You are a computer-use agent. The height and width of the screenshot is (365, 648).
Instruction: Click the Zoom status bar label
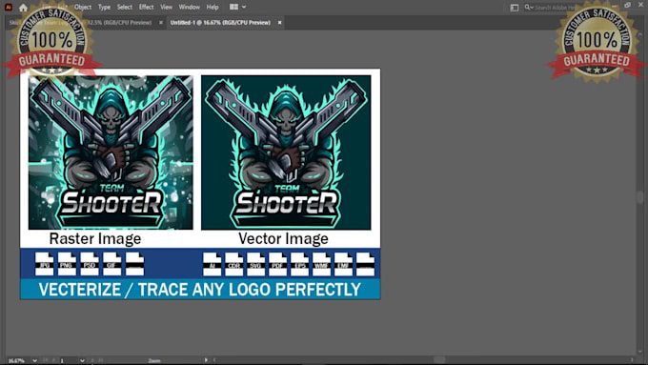coord(154,361)
